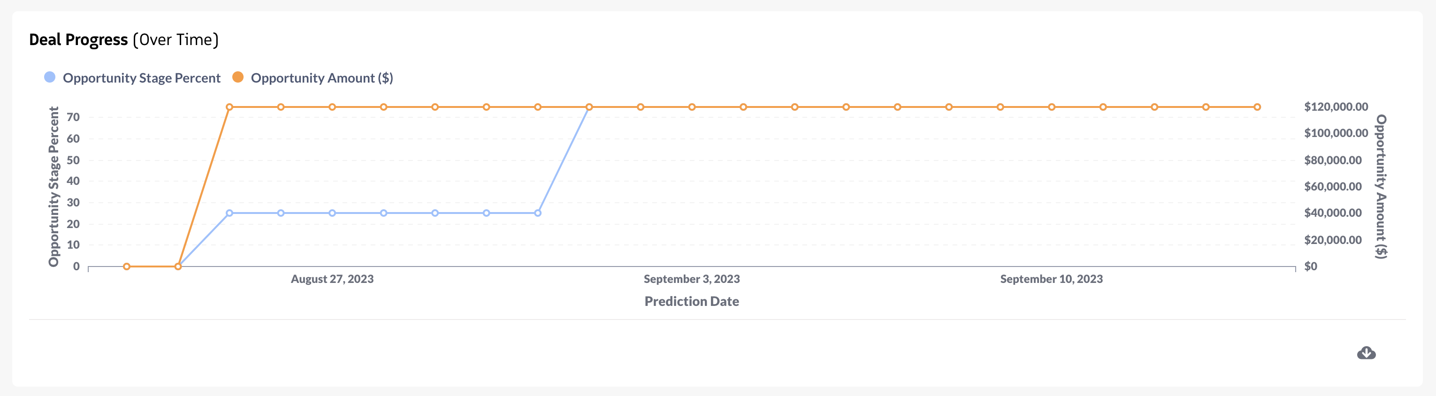Image resolution: width=1436 pixels, height=396 pixels.
Task: Click blue data point above August 27, 2023
Action: (x=332, y=213)
